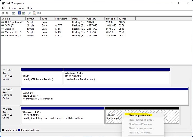Click the 182.87 GB capacity cell in list
This screenshot has width=193, height=137.
[x=92, y=36]
